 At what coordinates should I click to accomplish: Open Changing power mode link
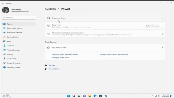point(61,57)
